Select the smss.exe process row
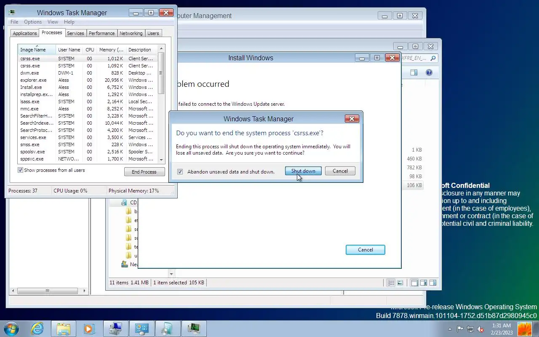 pyautogui.click(x=88, y=144)
